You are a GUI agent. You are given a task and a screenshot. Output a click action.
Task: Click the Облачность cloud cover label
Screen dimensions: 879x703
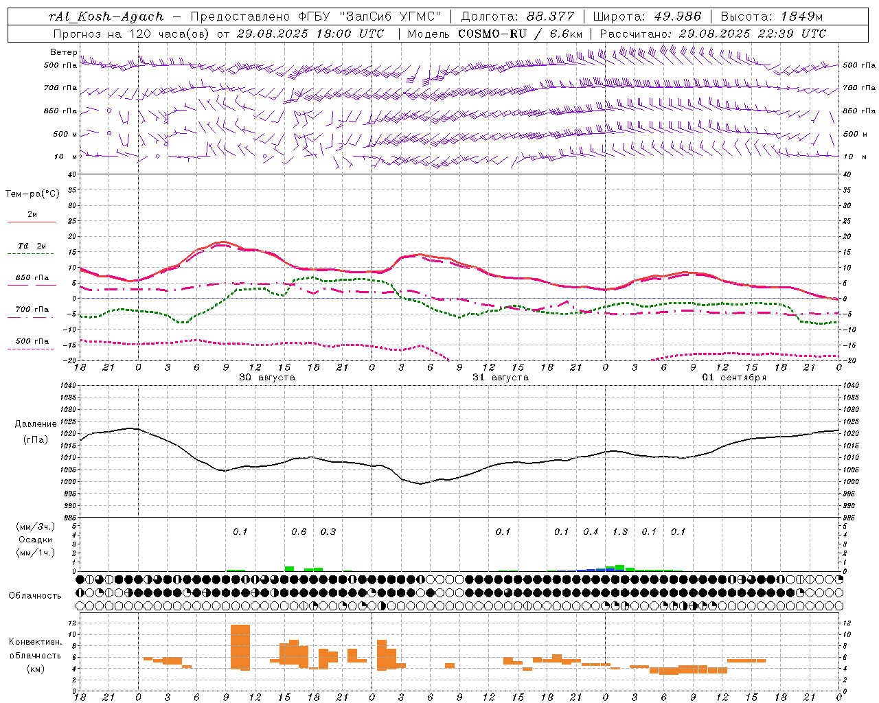coord(35,596)
